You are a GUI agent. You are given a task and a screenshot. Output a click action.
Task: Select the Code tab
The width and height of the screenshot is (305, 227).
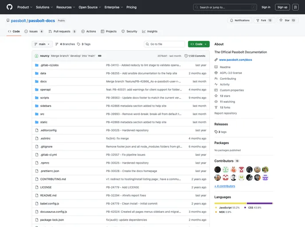pyautogui.click(x=14, y=31)
